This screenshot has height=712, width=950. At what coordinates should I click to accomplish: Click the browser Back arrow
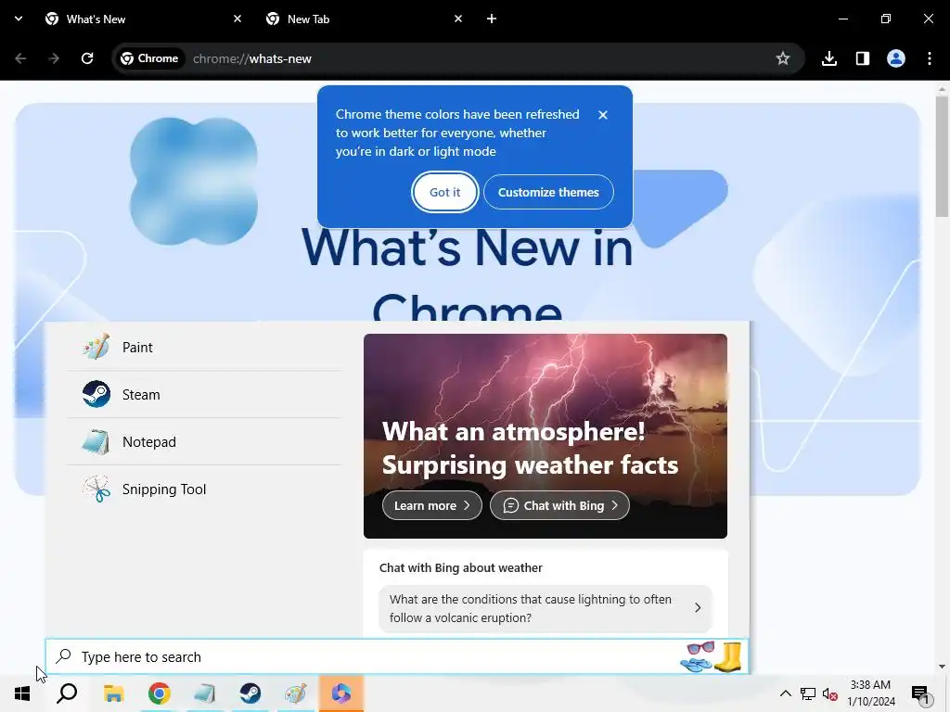[x=20, y=58]
